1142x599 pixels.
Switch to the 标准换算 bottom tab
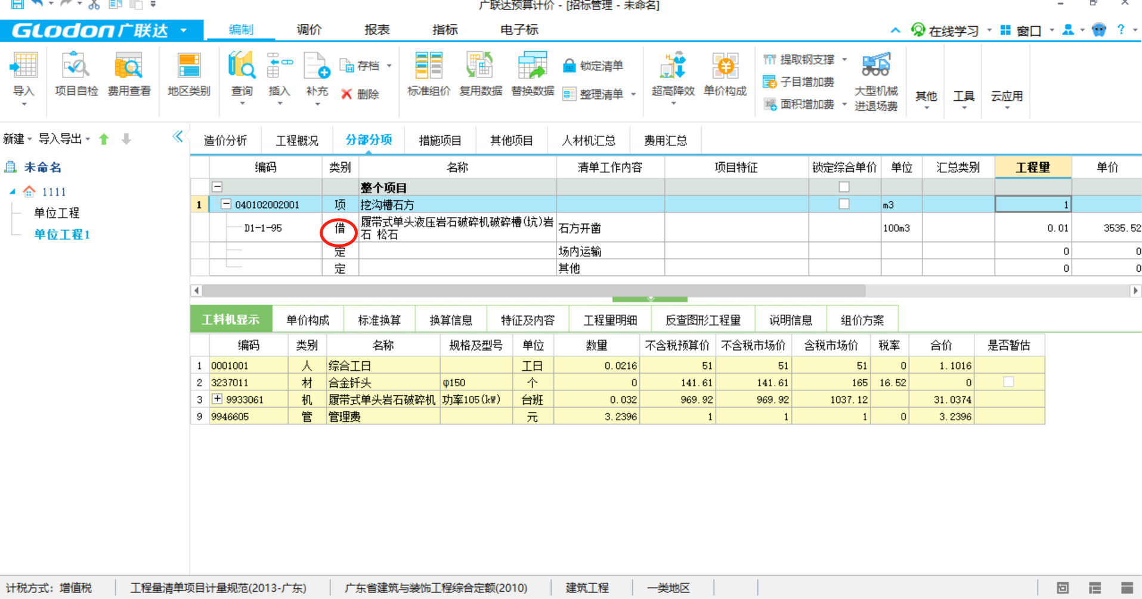(379, 320)
